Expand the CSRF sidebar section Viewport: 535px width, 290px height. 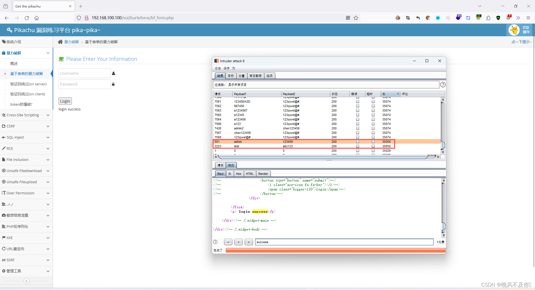pos(26,126)
